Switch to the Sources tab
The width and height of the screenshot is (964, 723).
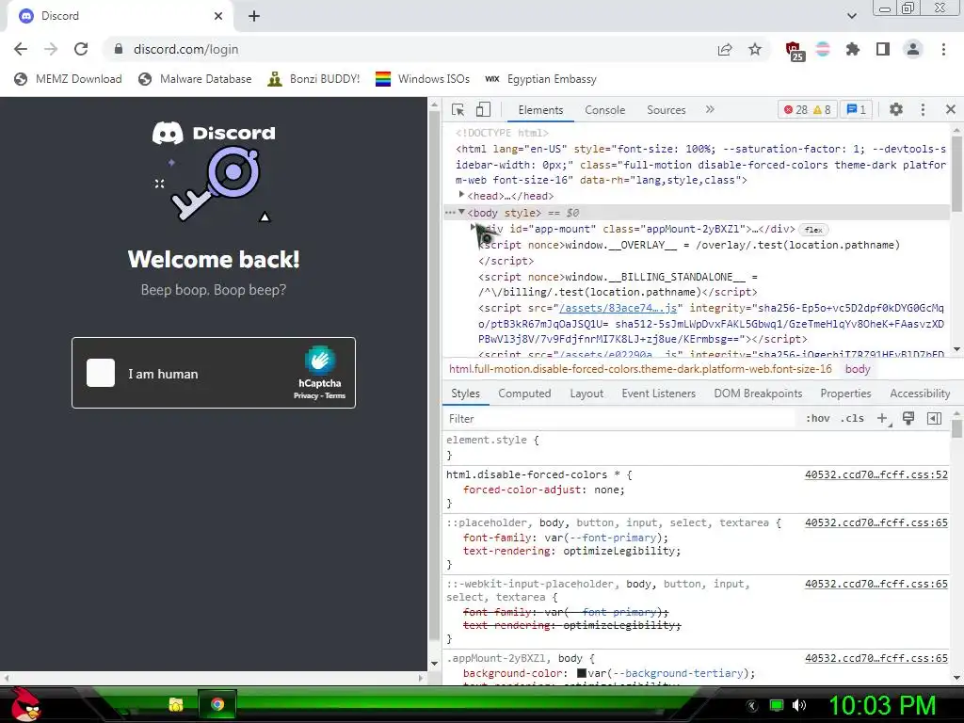point(666,109)
